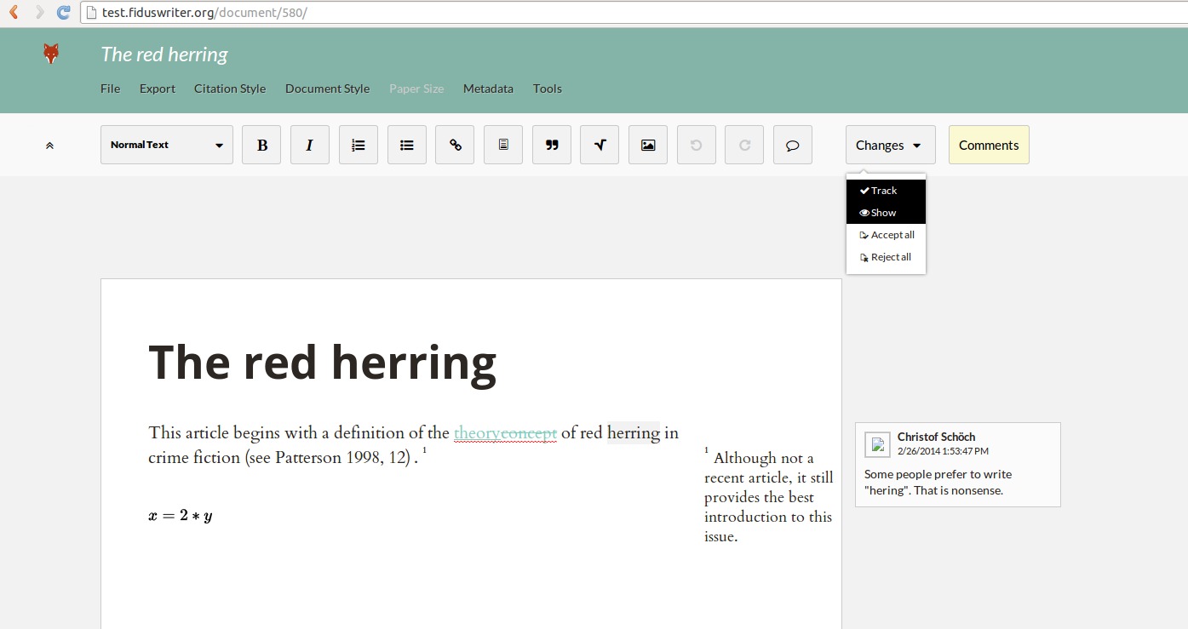Reload the browser page
This screenshot has width=1188, height=629.
[x=63, y=12]
